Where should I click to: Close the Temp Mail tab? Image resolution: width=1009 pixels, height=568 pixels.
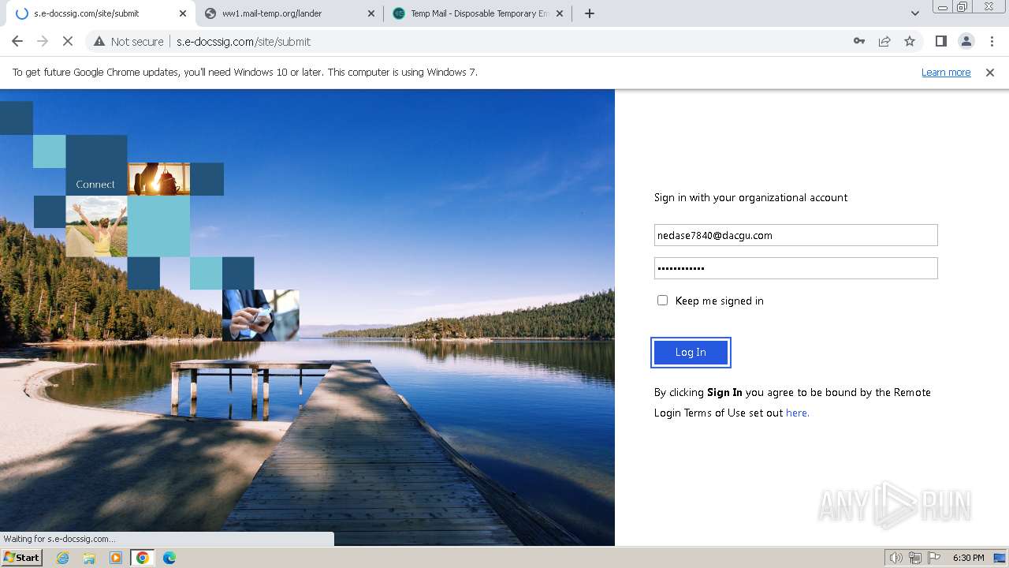coord(560,13)
